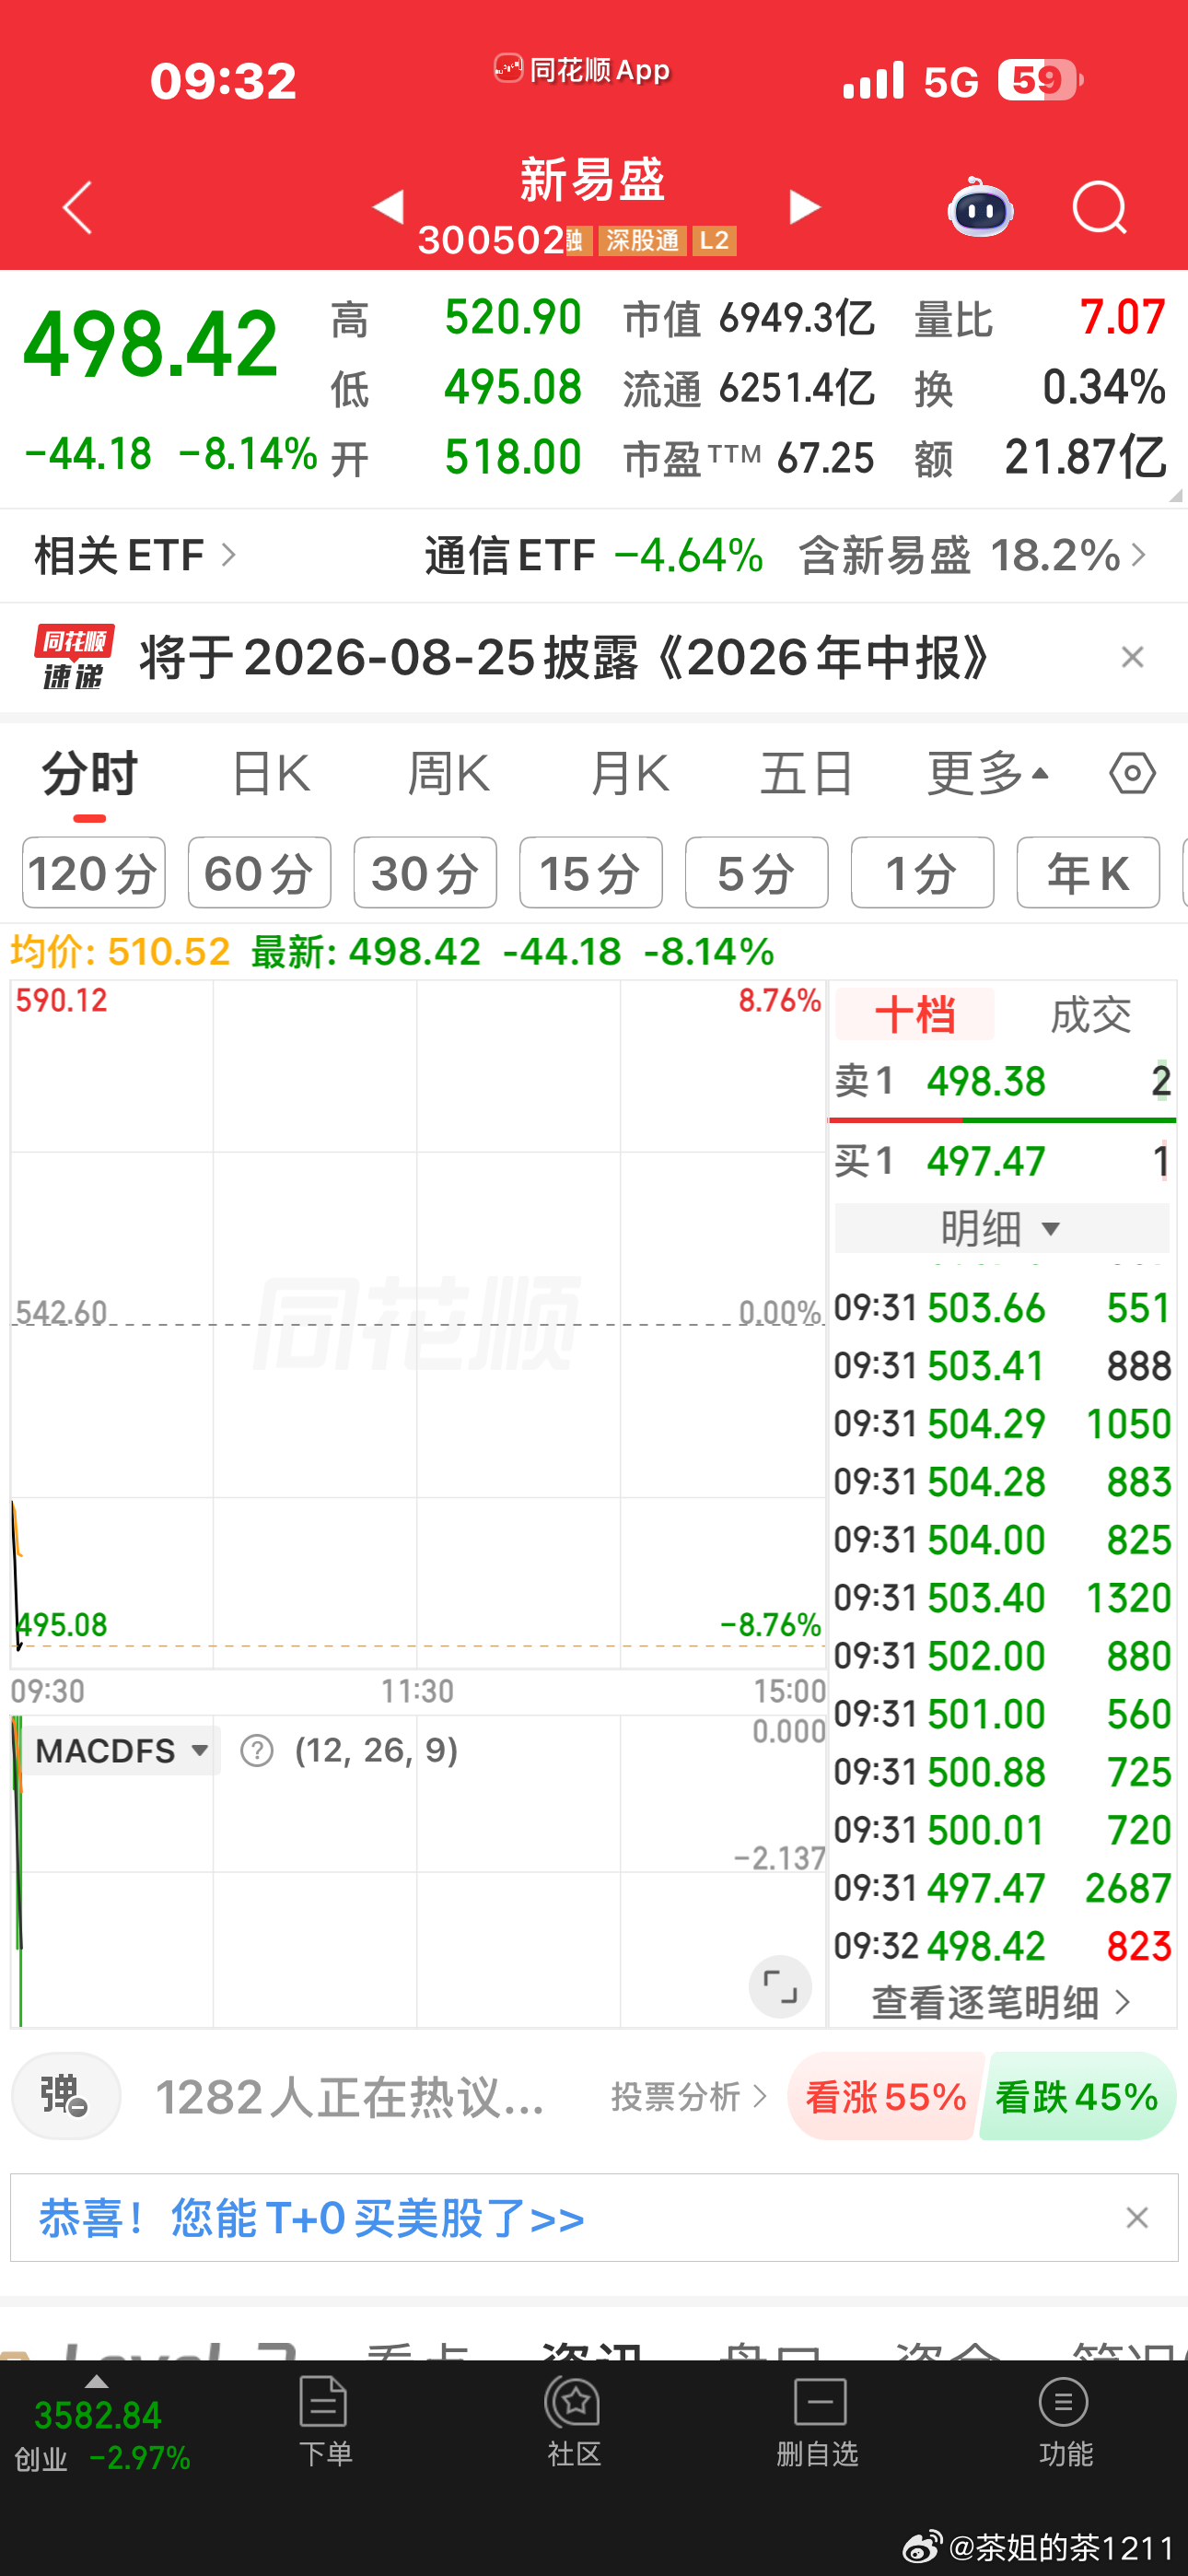Tap 将于2026-08-25披露 announcement text
This screenshot has width=1188, height=2576.
566,657
